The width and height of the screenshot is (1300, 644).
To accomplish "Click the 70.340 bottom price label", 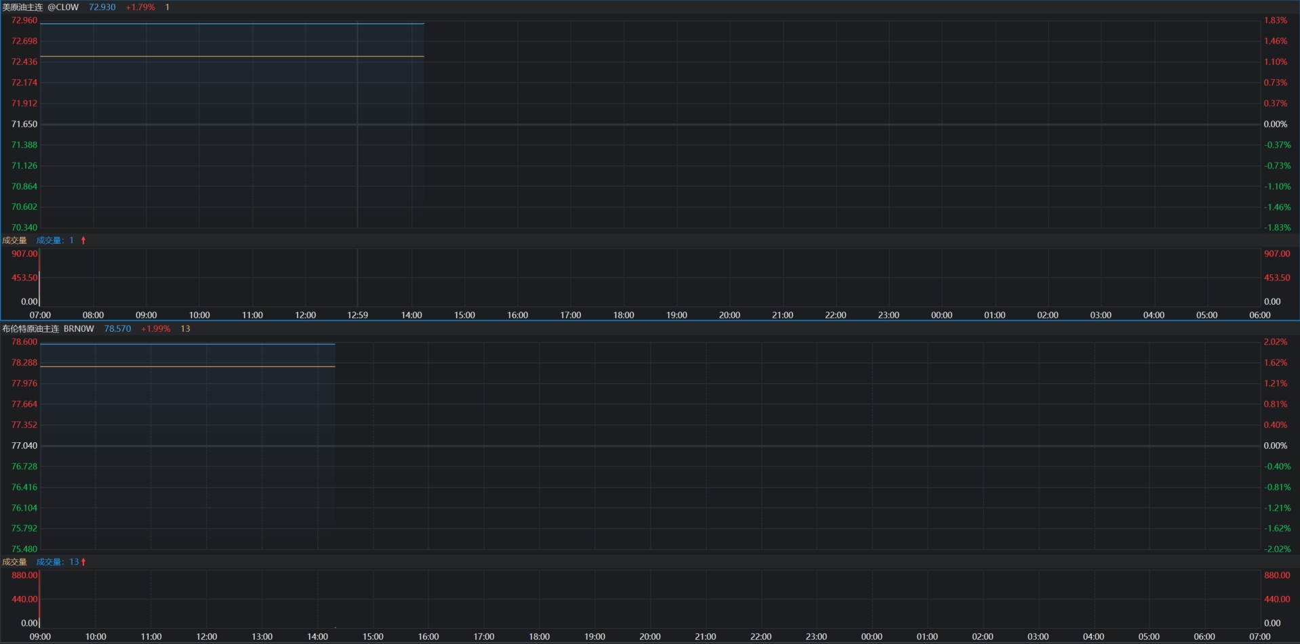I will (24, 228).
